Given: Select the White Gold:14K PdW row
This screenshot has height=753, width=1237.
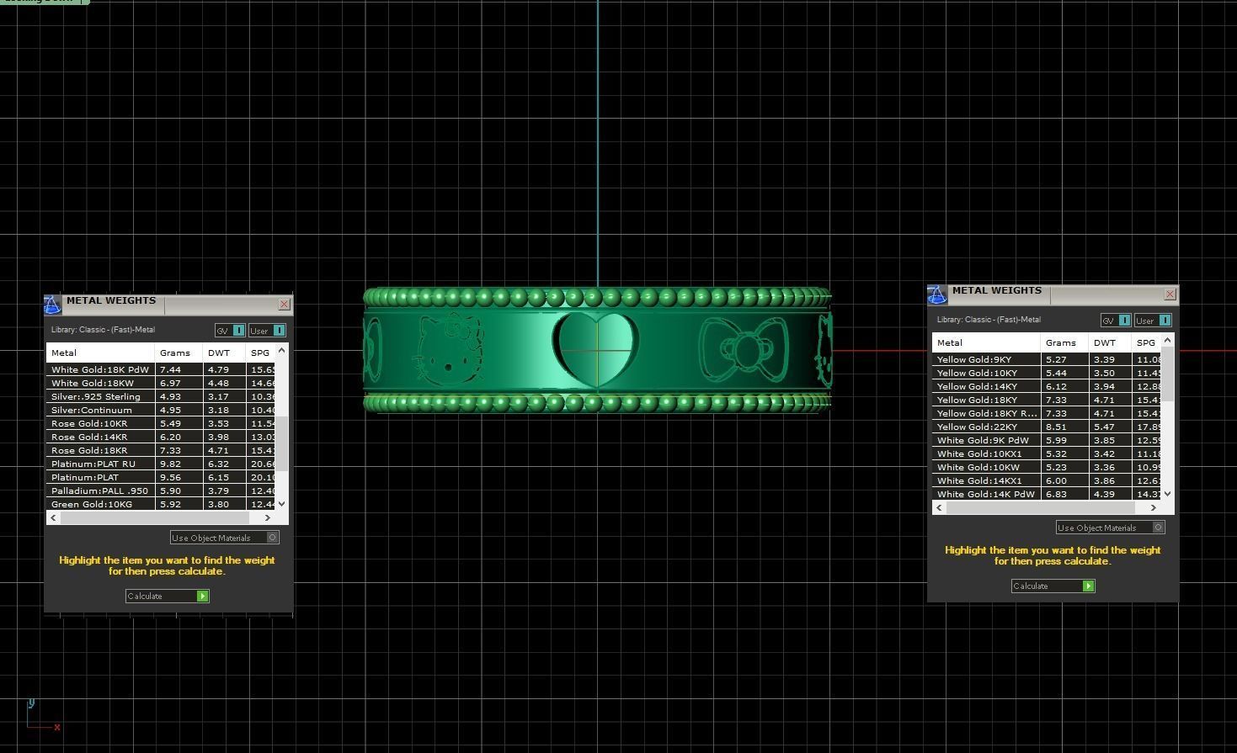Looking at the screenshot, I should pos(1047,494).
